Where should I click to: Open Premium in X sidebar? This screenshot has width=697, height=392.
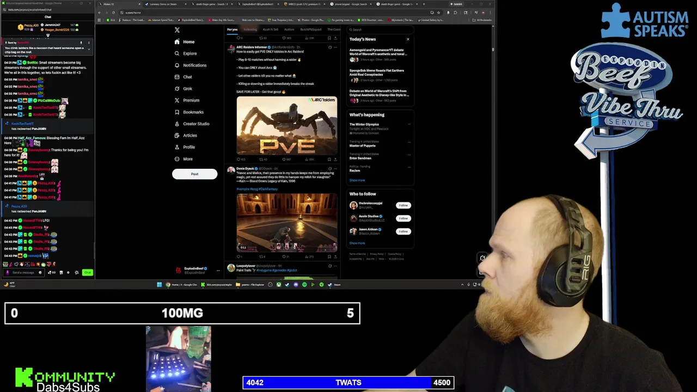point(187,100)
